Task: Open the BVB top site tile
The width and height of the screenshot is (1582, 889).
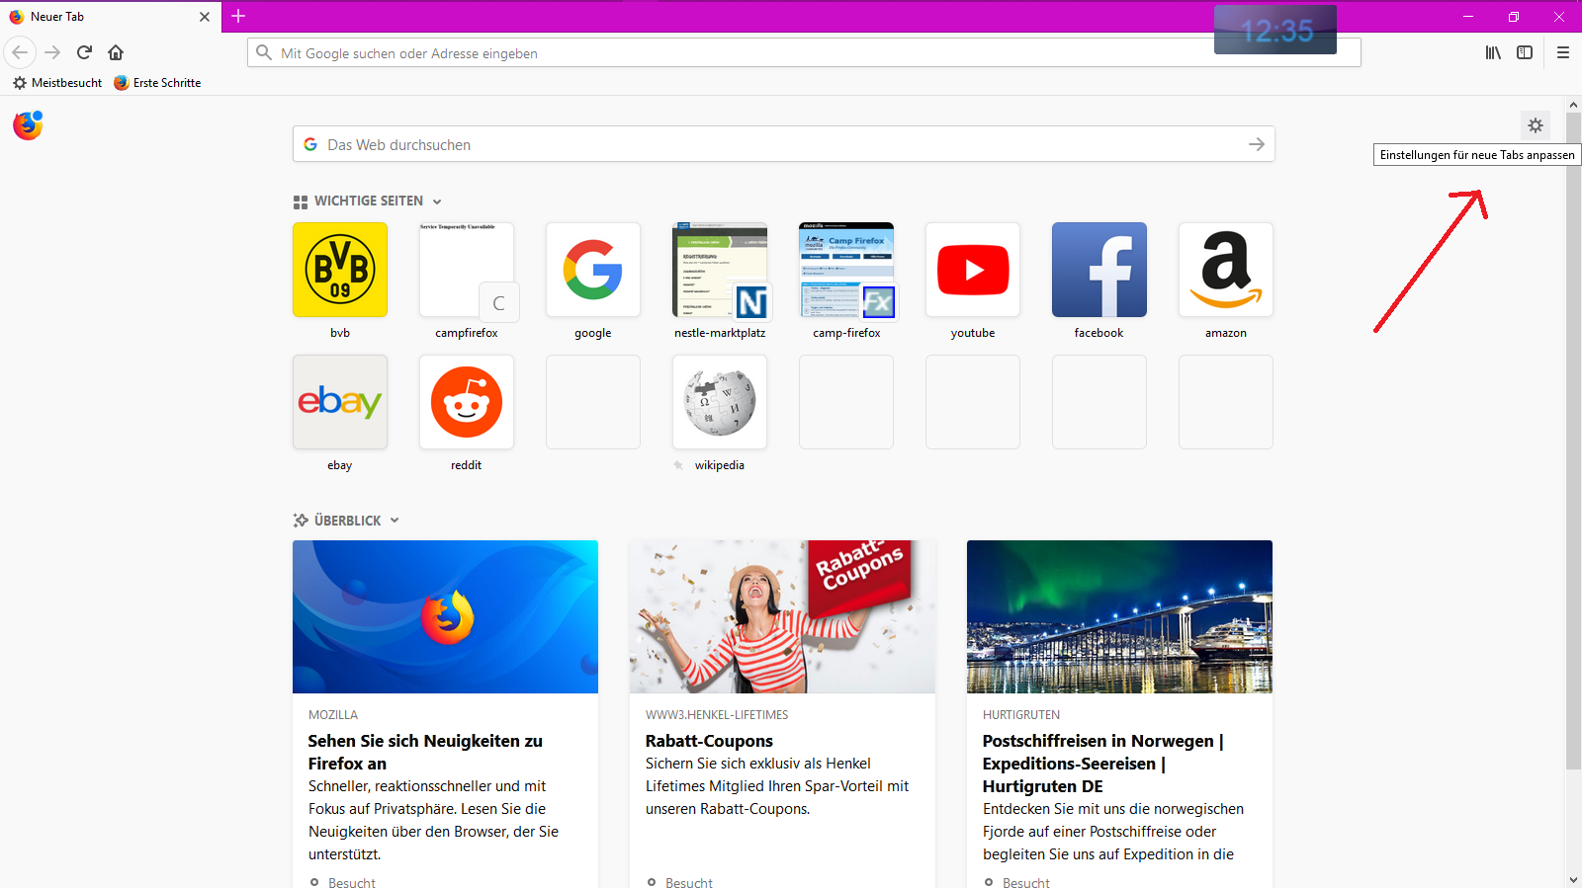Action: (x=340, y=271)
